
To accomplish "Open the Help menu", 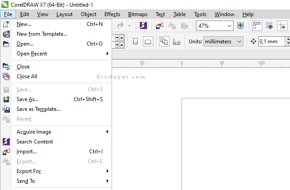I will point(248,14).
